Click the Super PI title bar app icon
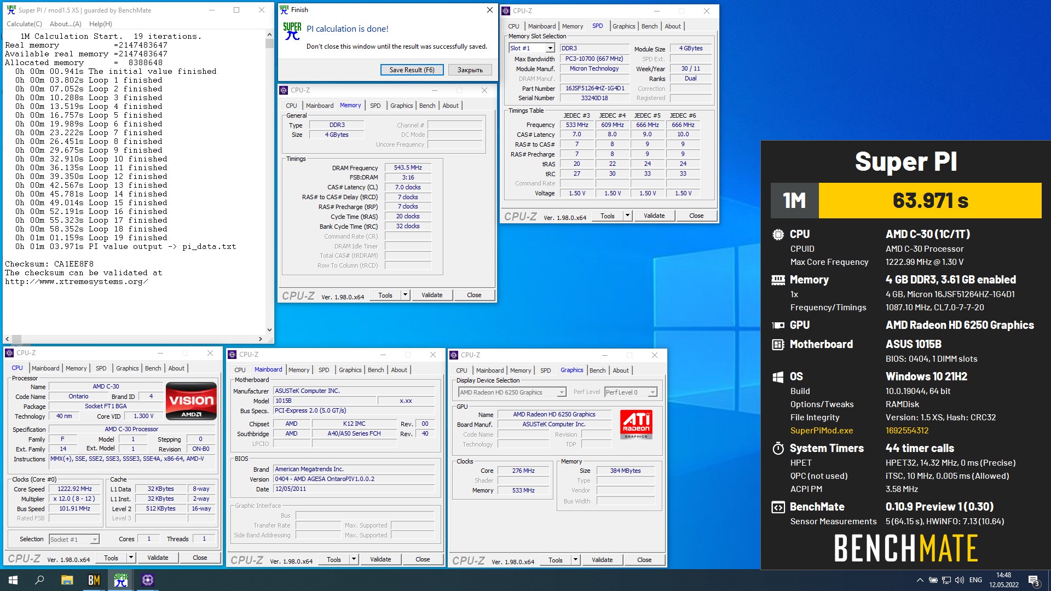1051x591 pixels. pyautogui.click(x=11, y=10)
